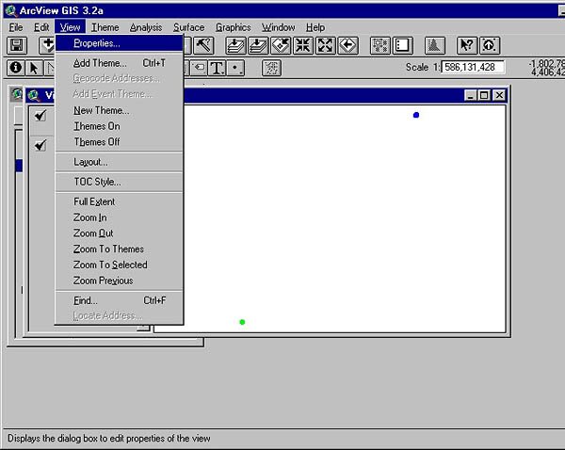565x450 pixels.
Task: Choose New Theme in the View menu
Action: [x=120, y=110]
